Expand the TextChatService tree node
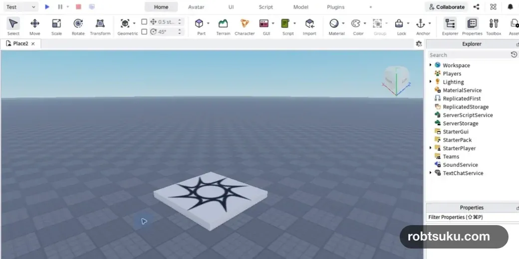The height and width of the screenshot is (259, 519). (430, 173)
